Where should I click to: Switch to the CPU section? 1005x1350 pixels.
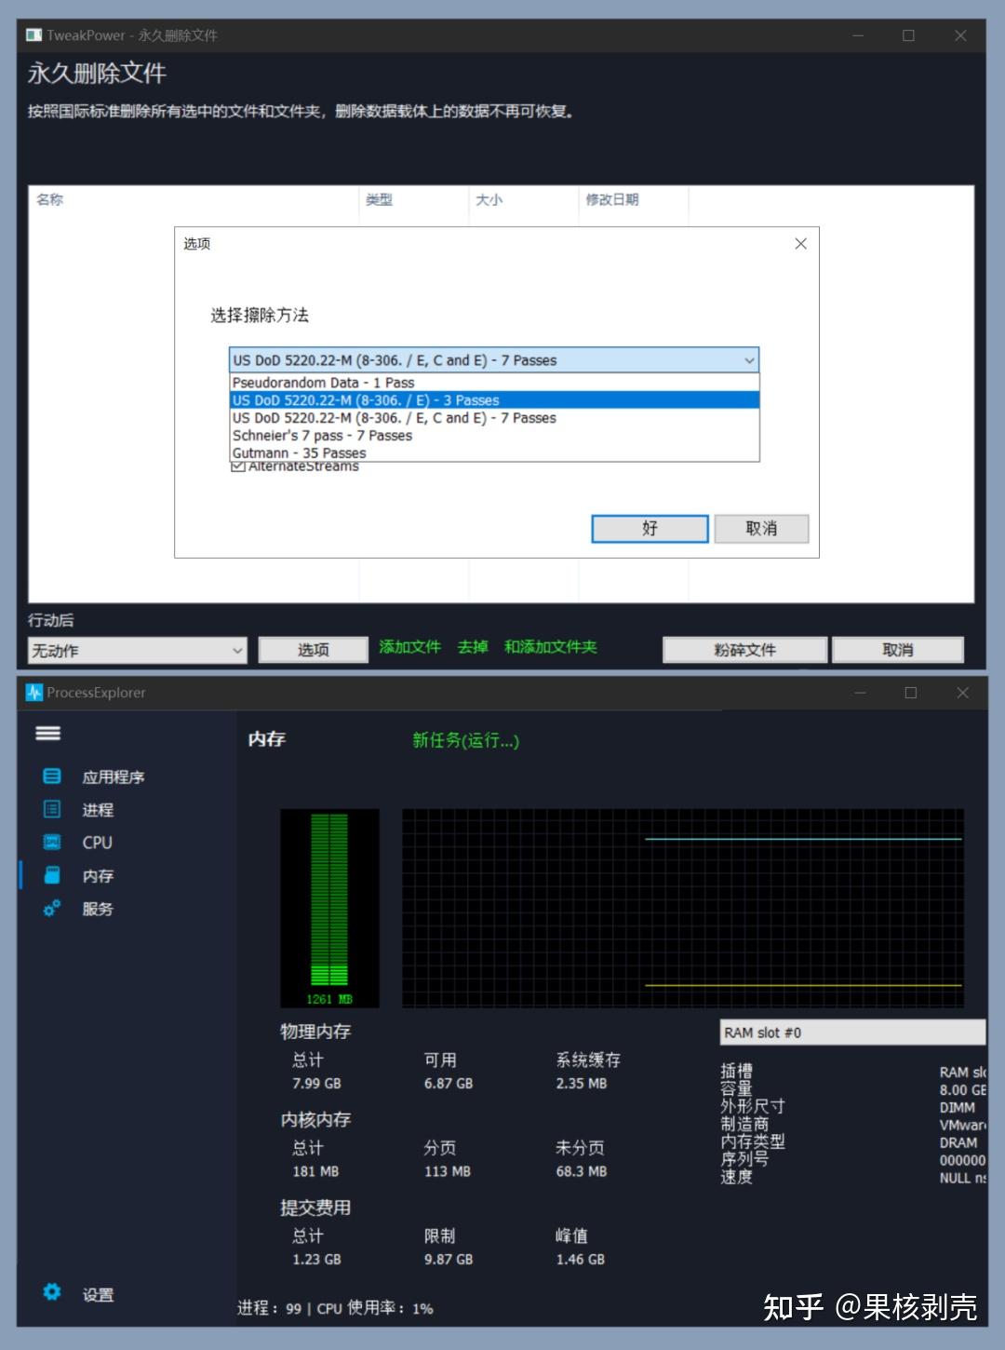tap(97, 843)
